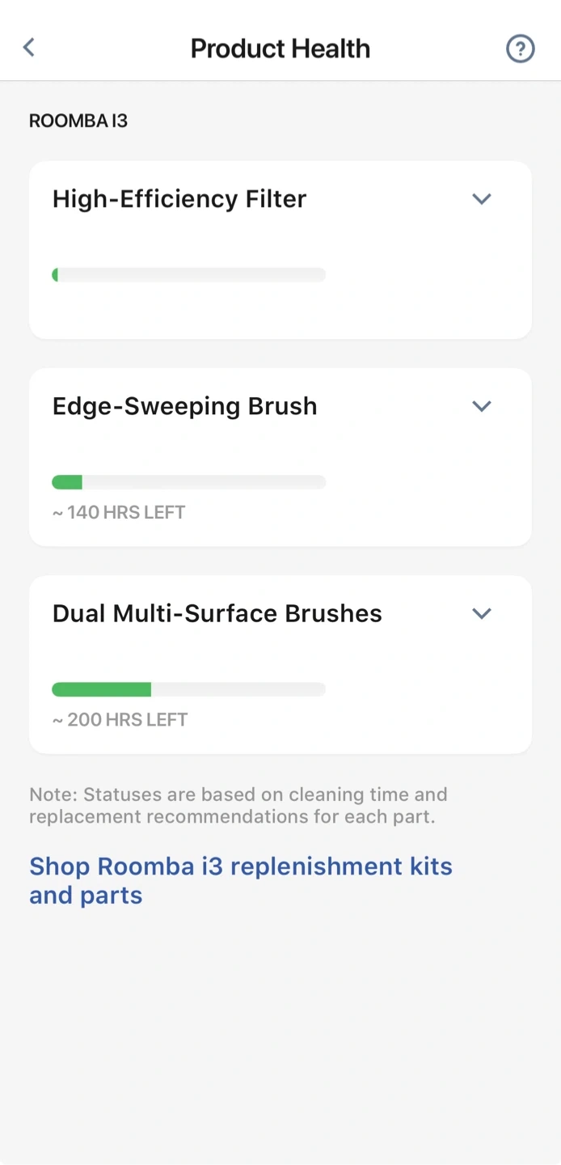Tap the back arrow icon
Image resolution: width=561 pixels, height=1165 pixels.
tap(29, 48)
